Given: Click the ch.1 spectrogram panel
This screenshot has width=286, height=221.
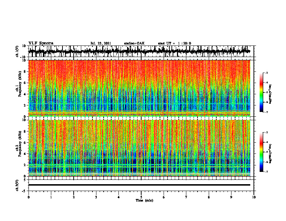Looking at the screenshot, I should click(x=139, y=88).
